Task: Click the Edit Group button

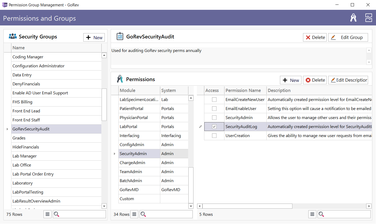Action: (348, 37)
